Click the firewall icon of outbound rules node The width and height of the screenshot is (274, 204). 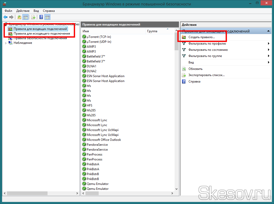click(x=10, y=34)
